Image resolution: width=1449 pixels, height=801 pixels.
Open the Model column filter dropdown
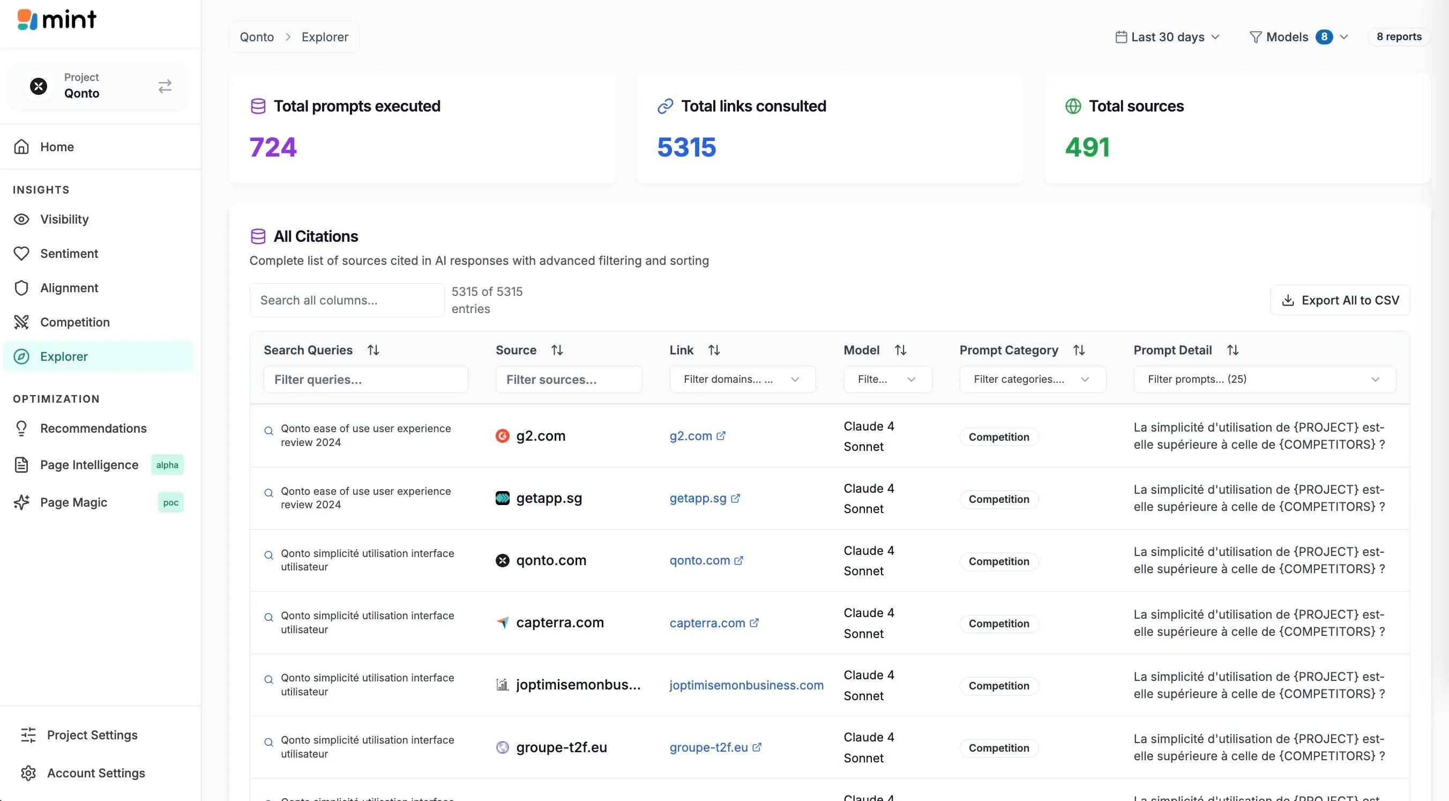click(887, 380)
